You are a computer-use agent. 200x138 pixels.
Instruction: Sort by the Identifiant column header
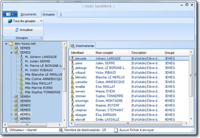82,53
